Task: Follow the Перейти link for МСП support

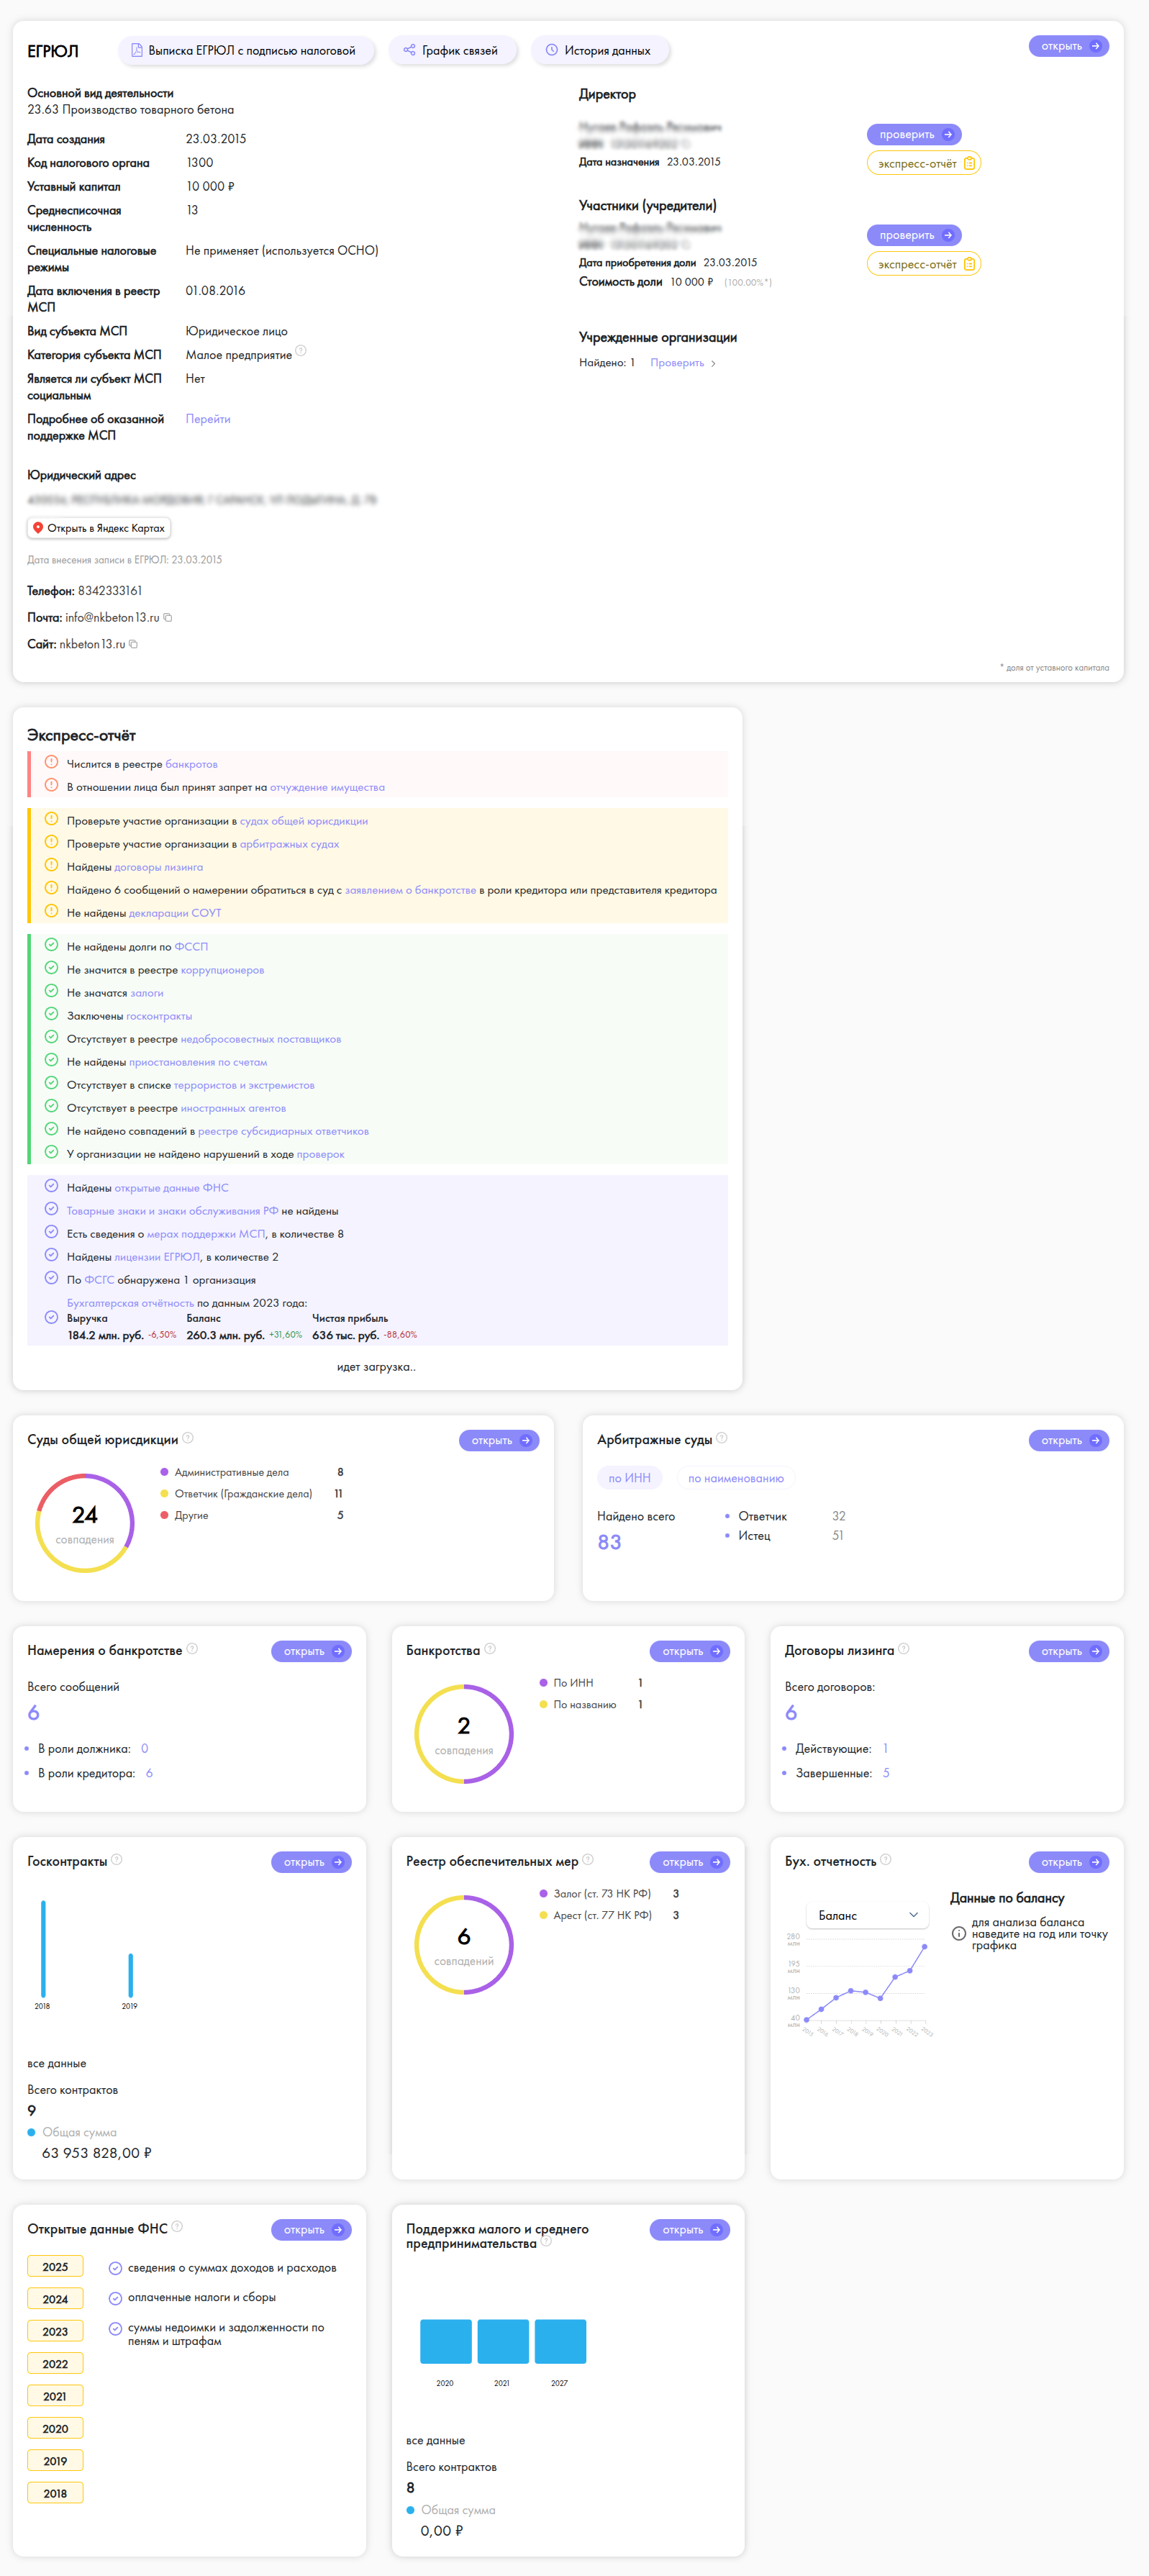Action: pos(208,419)
